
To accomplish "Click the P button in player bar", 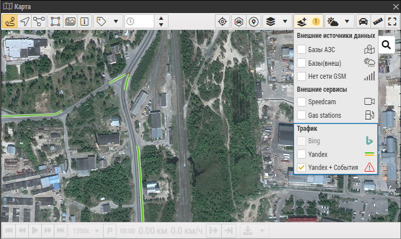I will 110,231.
